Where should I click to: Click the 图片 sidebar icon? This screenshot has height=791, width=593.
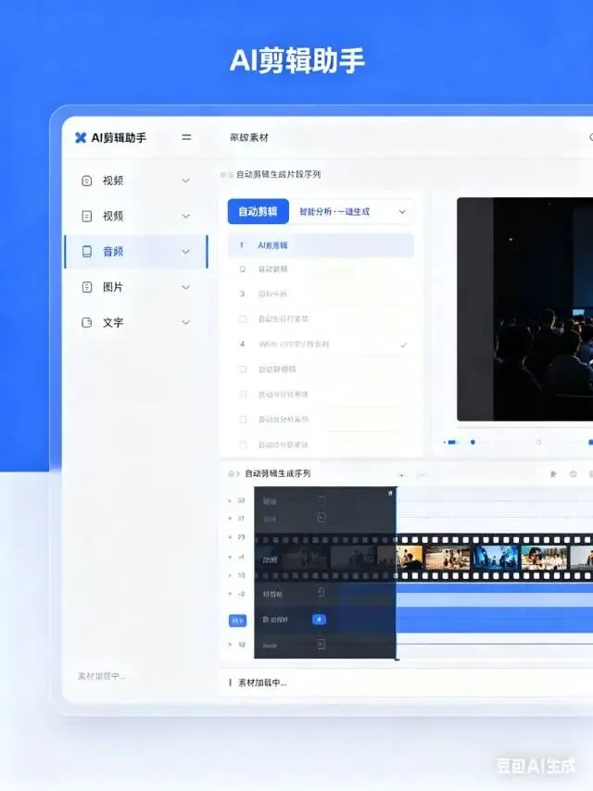(x=87, y=287)
